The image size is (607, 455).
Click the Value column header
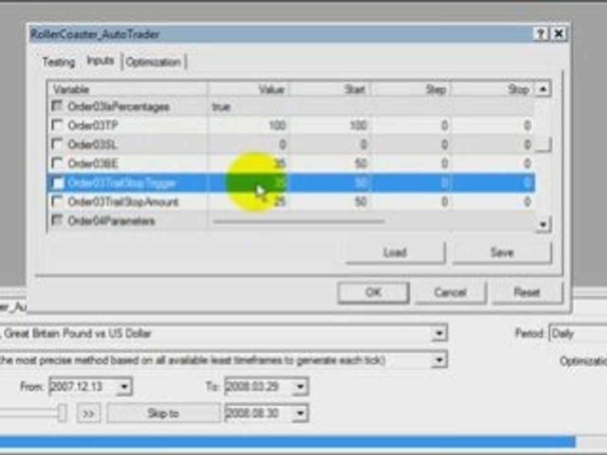(248, 89)
